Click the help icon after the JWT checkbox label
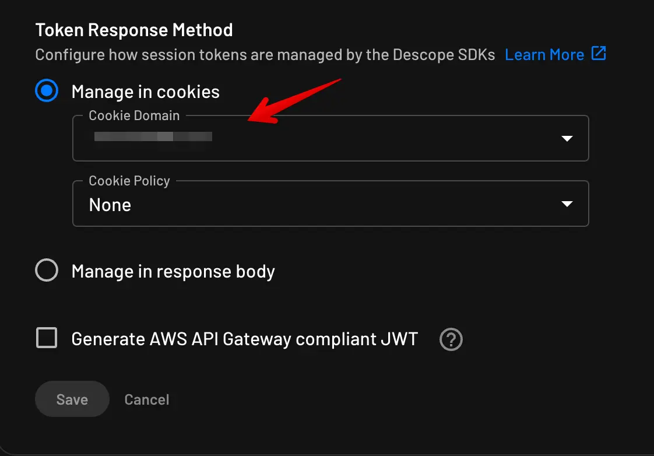 pyautogui.click(x=451, y=339)
